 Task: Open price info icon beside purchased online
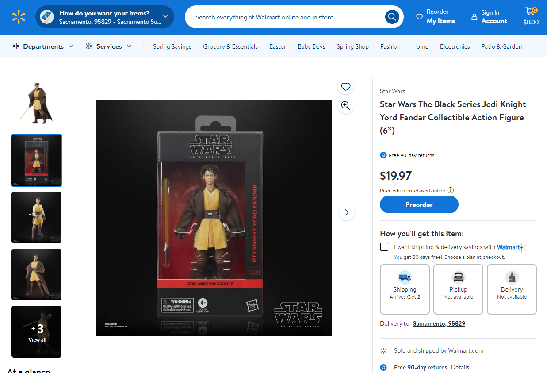[451, 190]
